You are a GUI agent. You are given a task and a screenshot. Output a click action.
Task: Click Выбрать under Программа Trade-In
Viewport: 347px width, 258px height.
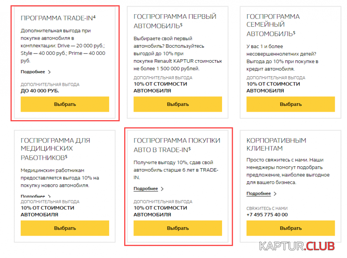[x=65, y=104]
